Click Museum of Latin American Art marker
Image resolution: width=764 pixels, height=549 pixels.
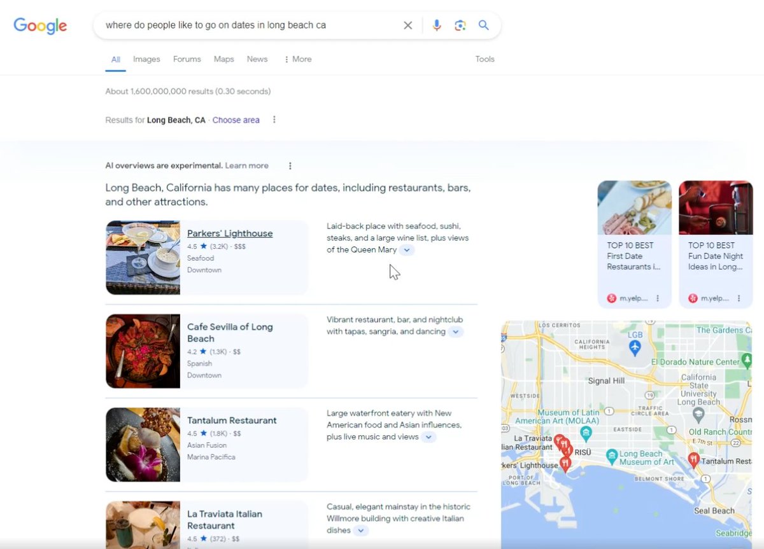click(x=586, y=433)
